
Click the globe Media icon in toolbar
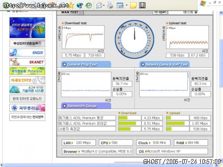(x=80, y=5)
